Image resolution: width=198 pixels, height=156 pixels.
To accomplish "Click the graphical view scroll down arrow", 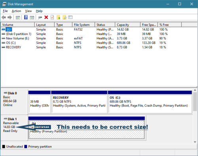I will click(x=195, y=142).
